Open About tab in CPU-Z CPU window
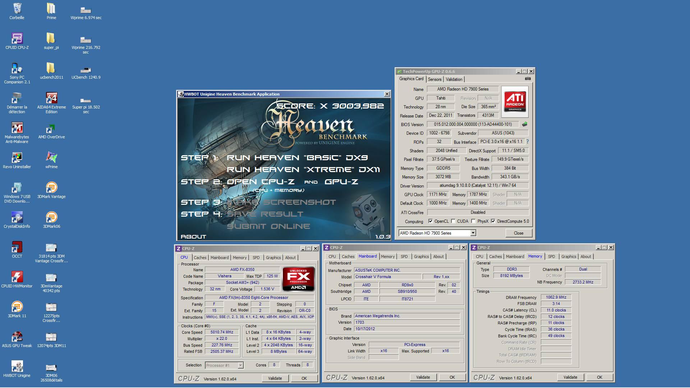This screenshot has width=690, height=388. (x=290, y=258)
